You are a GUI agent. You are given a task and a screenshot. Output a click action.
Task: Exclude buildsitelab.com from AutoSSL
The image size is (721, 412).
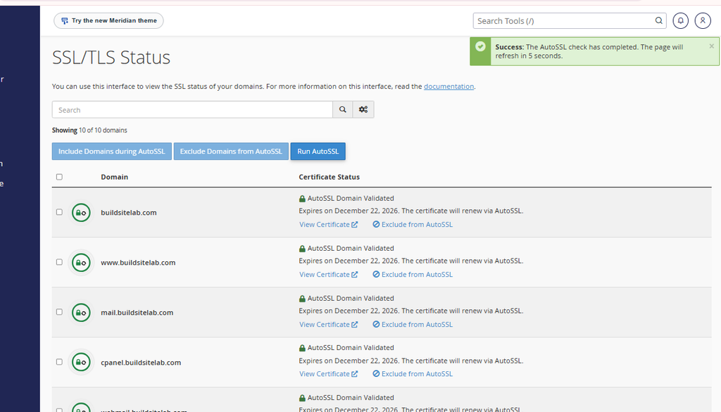pyautogui.click(x=413, y=225)
